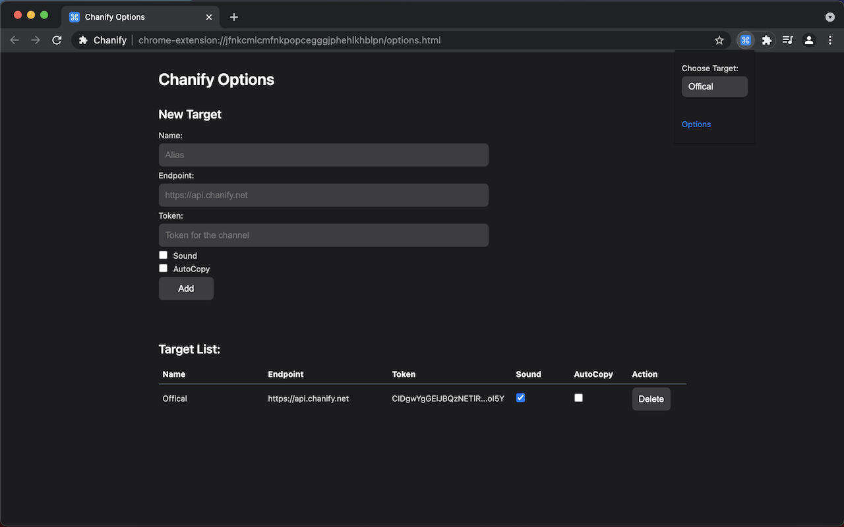The width and height of the screenshot is (844, 527).
Task: Delete the Offical target
Action: tap(651, 399)
